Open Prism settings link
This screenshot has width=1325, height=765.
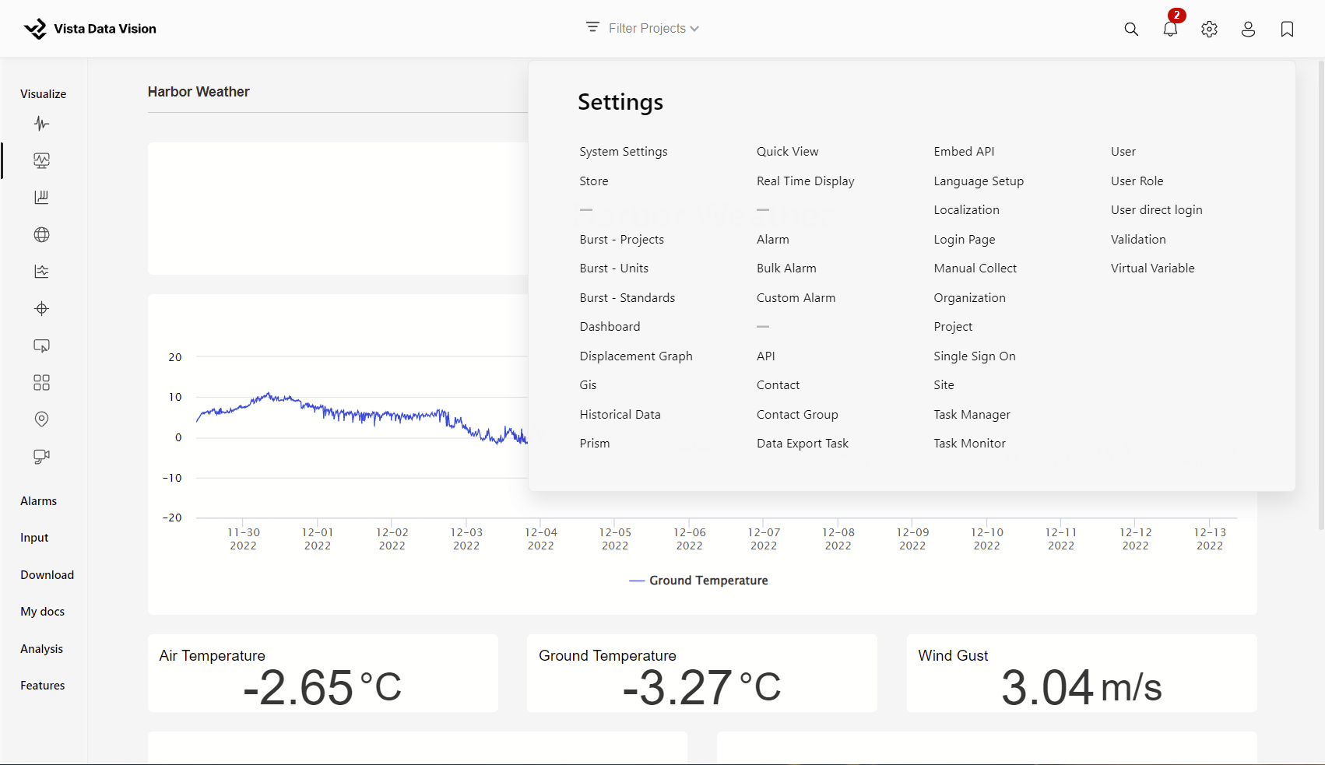pyautogui.click(x=595, y=444)
